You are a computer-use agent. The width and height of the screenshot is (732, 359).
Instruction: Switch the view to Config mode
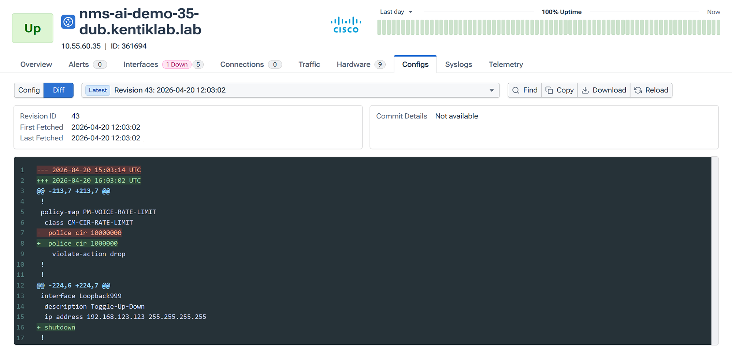(x=29, y=90)
